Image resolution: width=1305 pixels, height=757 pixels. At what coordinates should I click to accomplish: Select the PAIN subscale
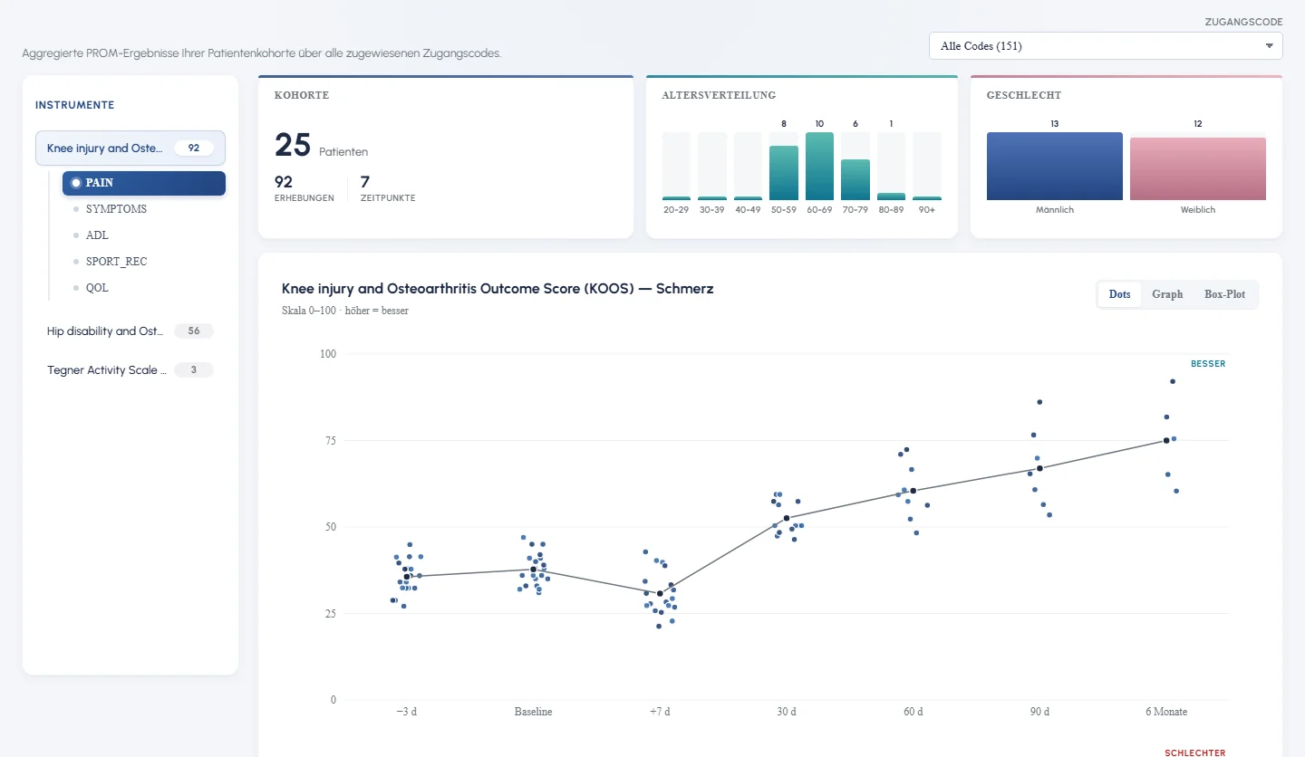point(144,183)
